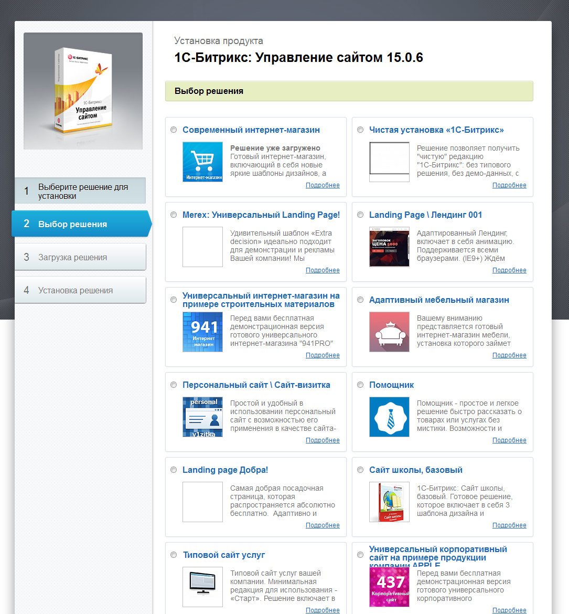The height and width of the screenshot is (614, 569).
Task: Click the Чистая установка «1С-Битрикс» title
Action: coord(436,130)
